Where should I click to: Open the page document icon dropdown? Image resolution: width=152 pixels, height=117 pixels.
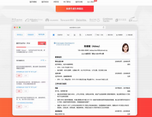coord(81,35)
